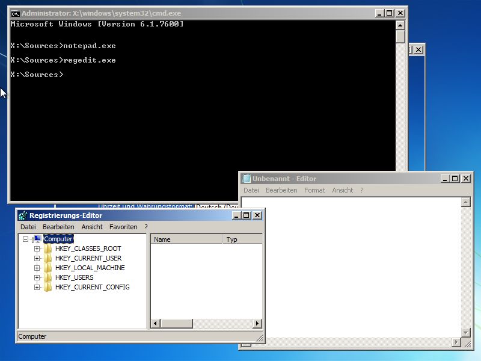Expand HKEY_LOCAL_MACHINE with its plus box

[37, 267]
